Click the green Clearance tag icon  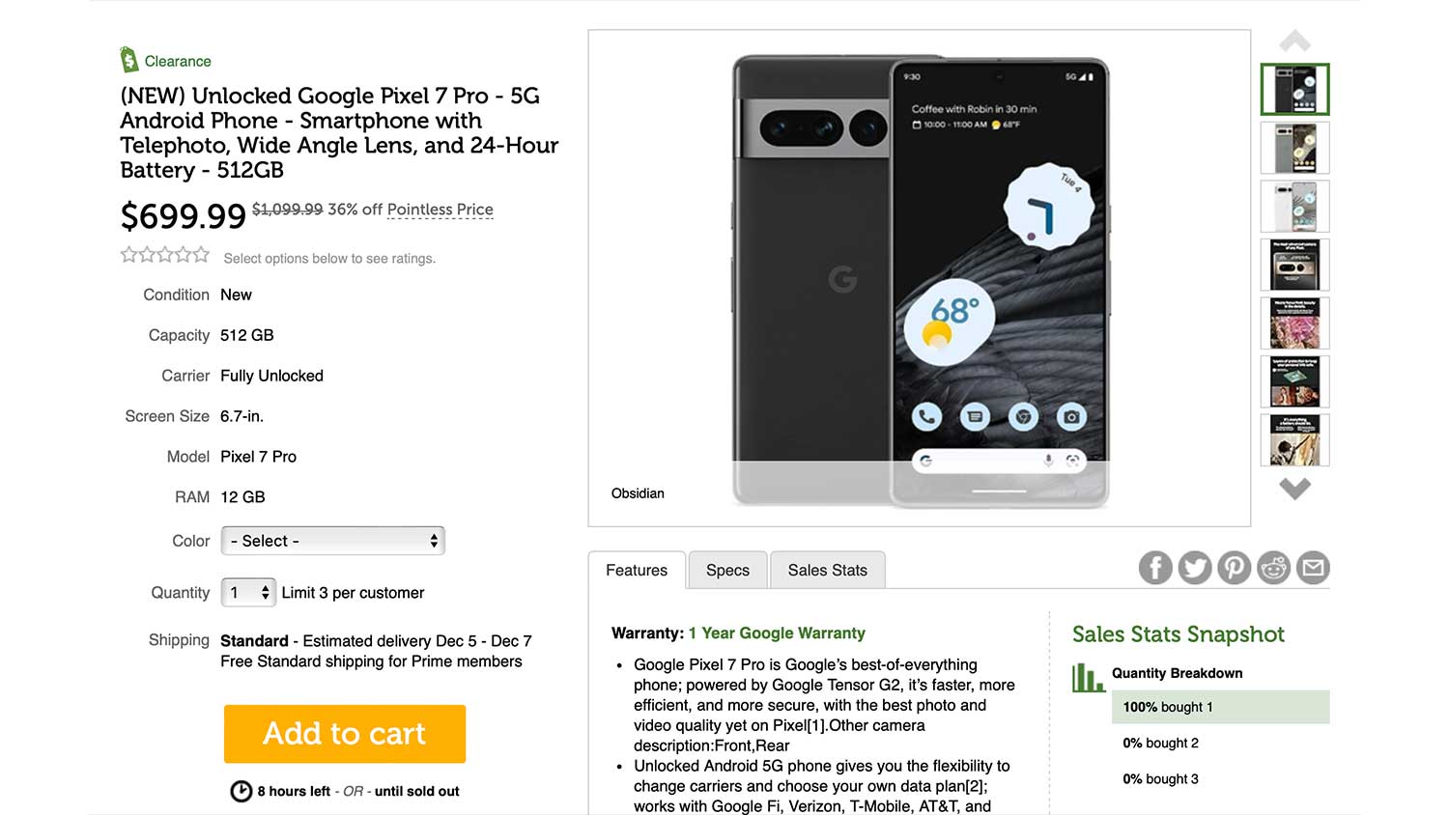point(128,60)
